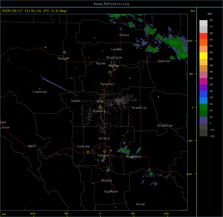Viewport: 223px width, 217px height.
Task: Select the Vulcan label
Action: click(140, 204)
